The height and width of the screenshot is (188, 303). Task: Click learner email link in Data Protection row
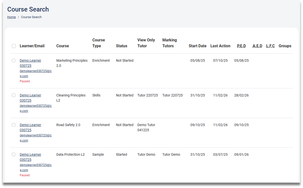coord(35,168)
